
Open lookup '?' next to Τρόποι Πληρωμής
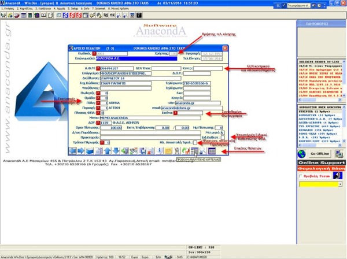(102, 143)
